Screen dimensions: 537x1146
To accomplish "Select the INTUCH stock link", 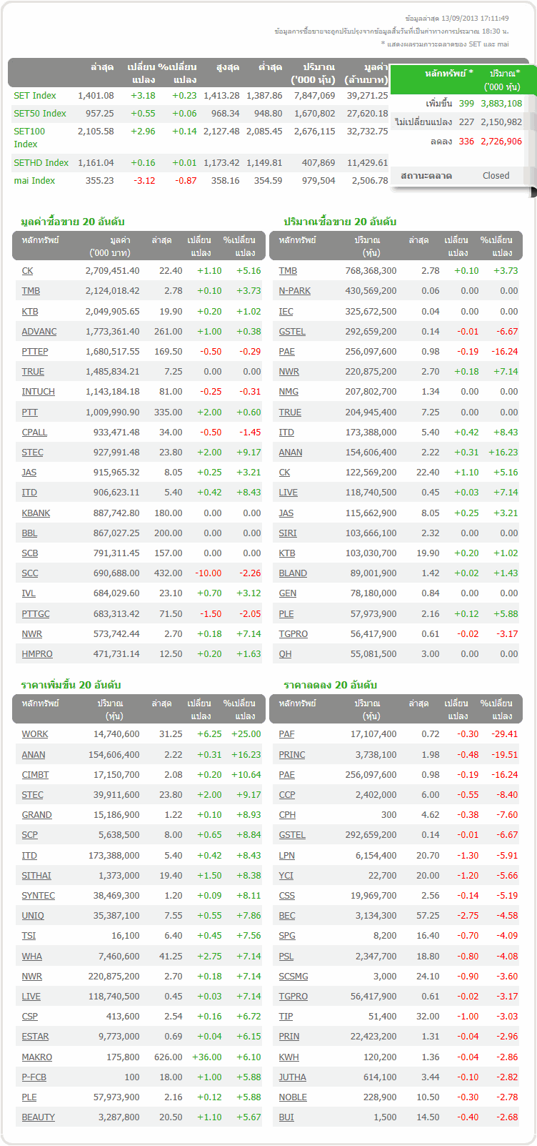I will click(x=39, y=392).
